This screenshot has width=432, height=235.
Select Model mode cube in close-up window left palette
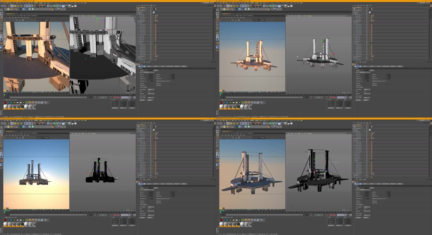1,14
